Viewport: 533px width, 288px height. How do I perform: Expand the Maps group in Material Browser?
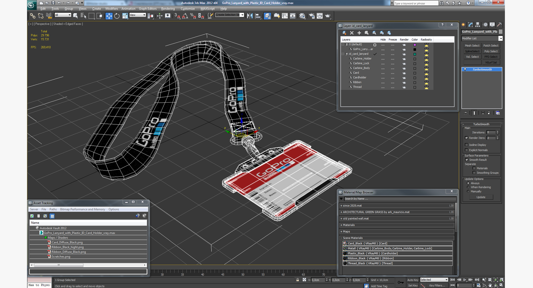341,231
